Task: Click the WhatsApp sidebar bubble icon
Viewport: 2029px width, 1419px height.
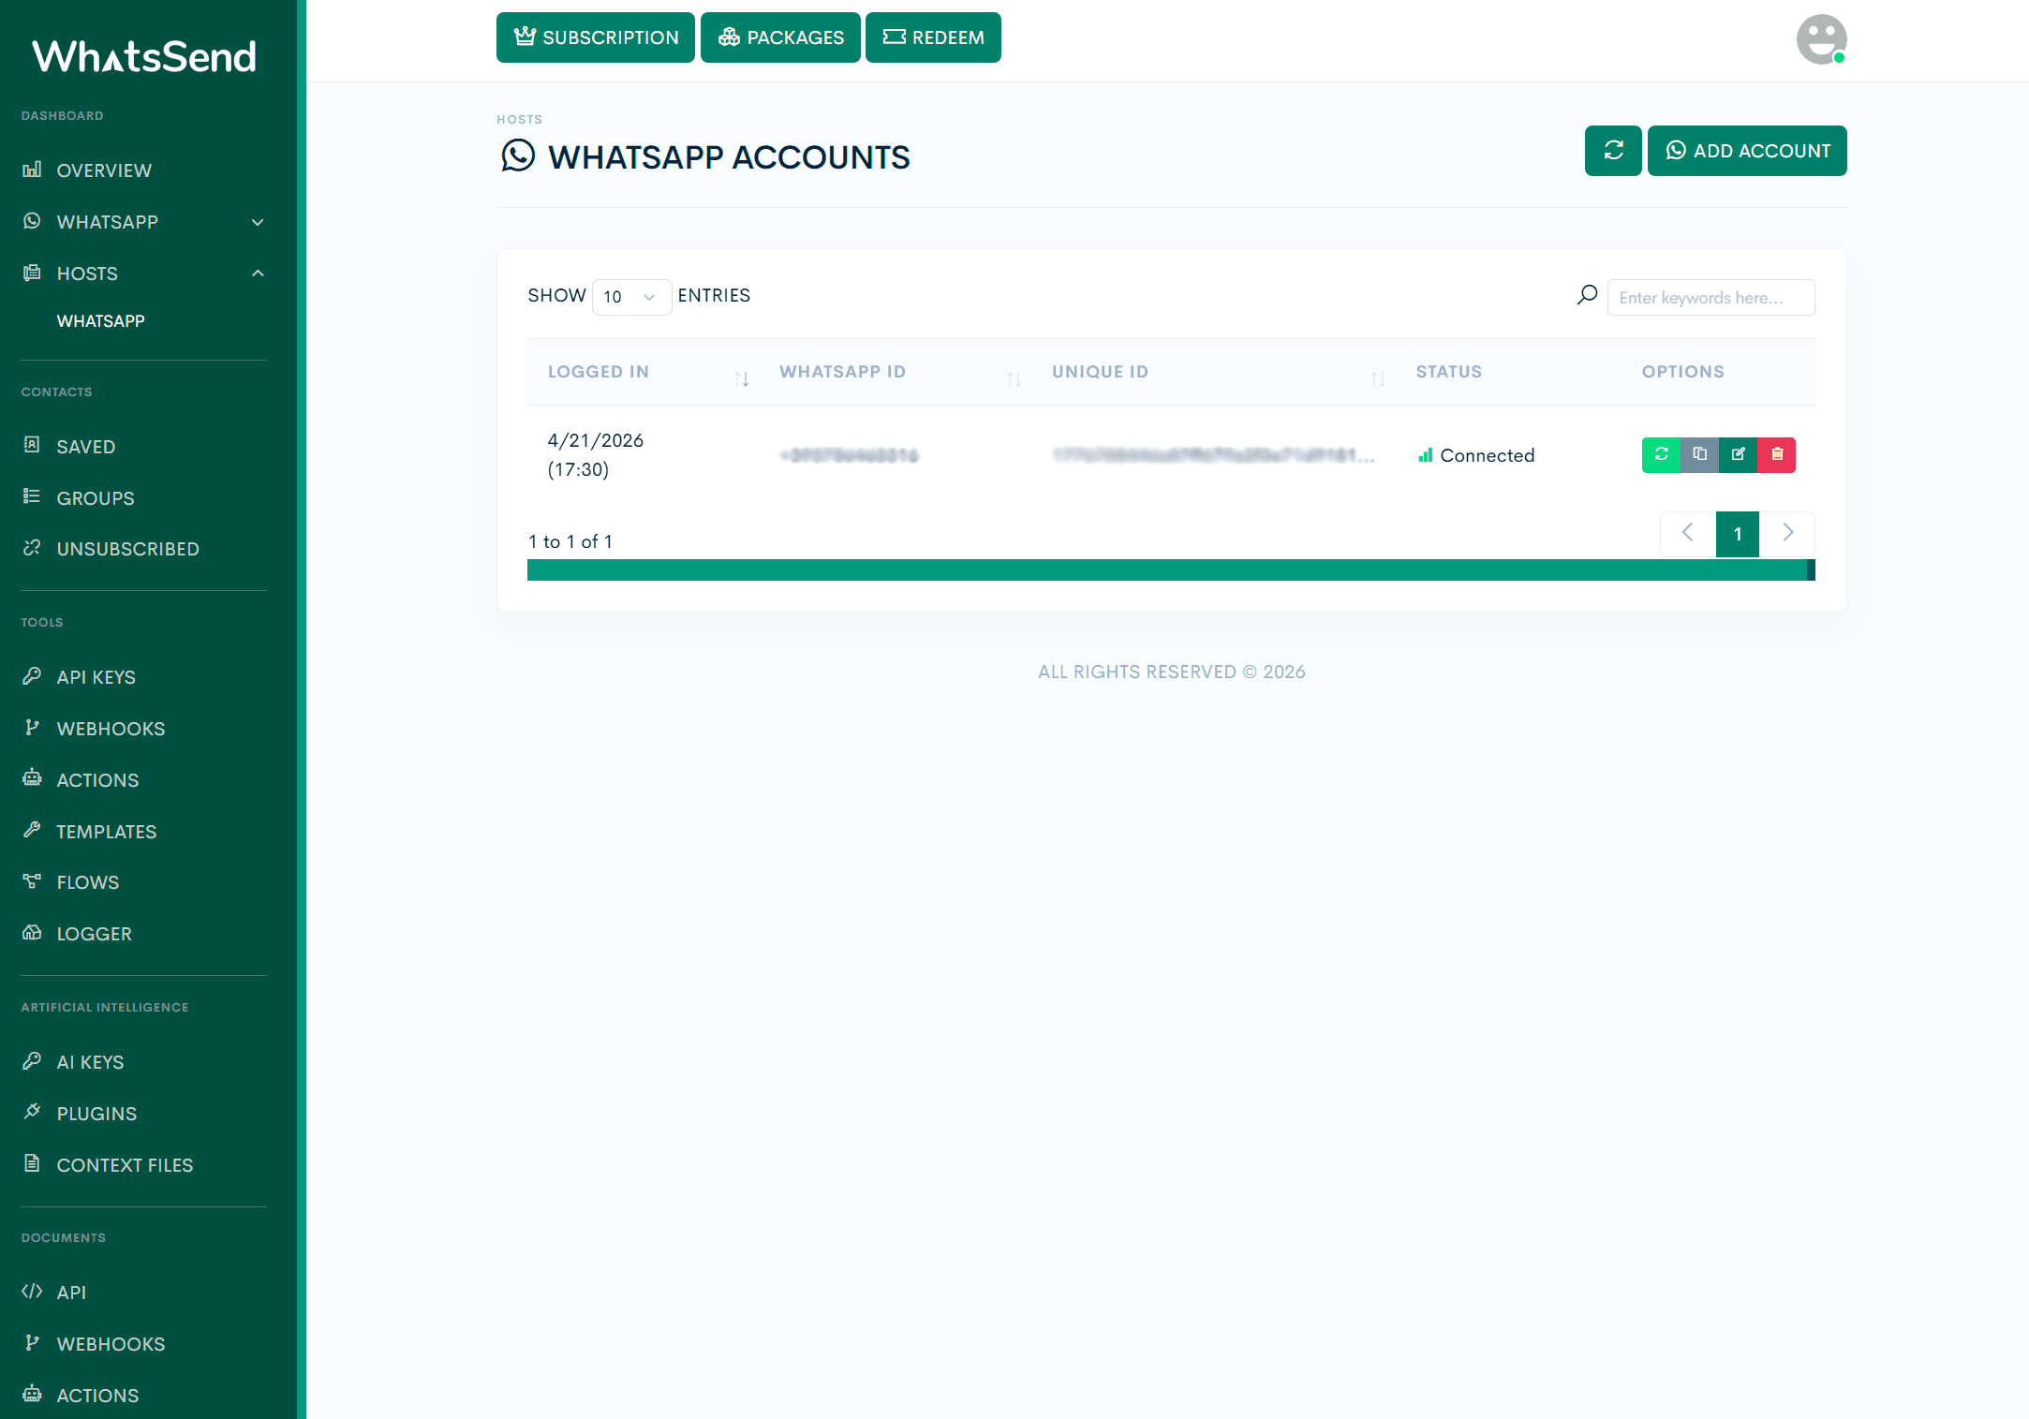Action: pyautogui.click(x=32, y=220)
